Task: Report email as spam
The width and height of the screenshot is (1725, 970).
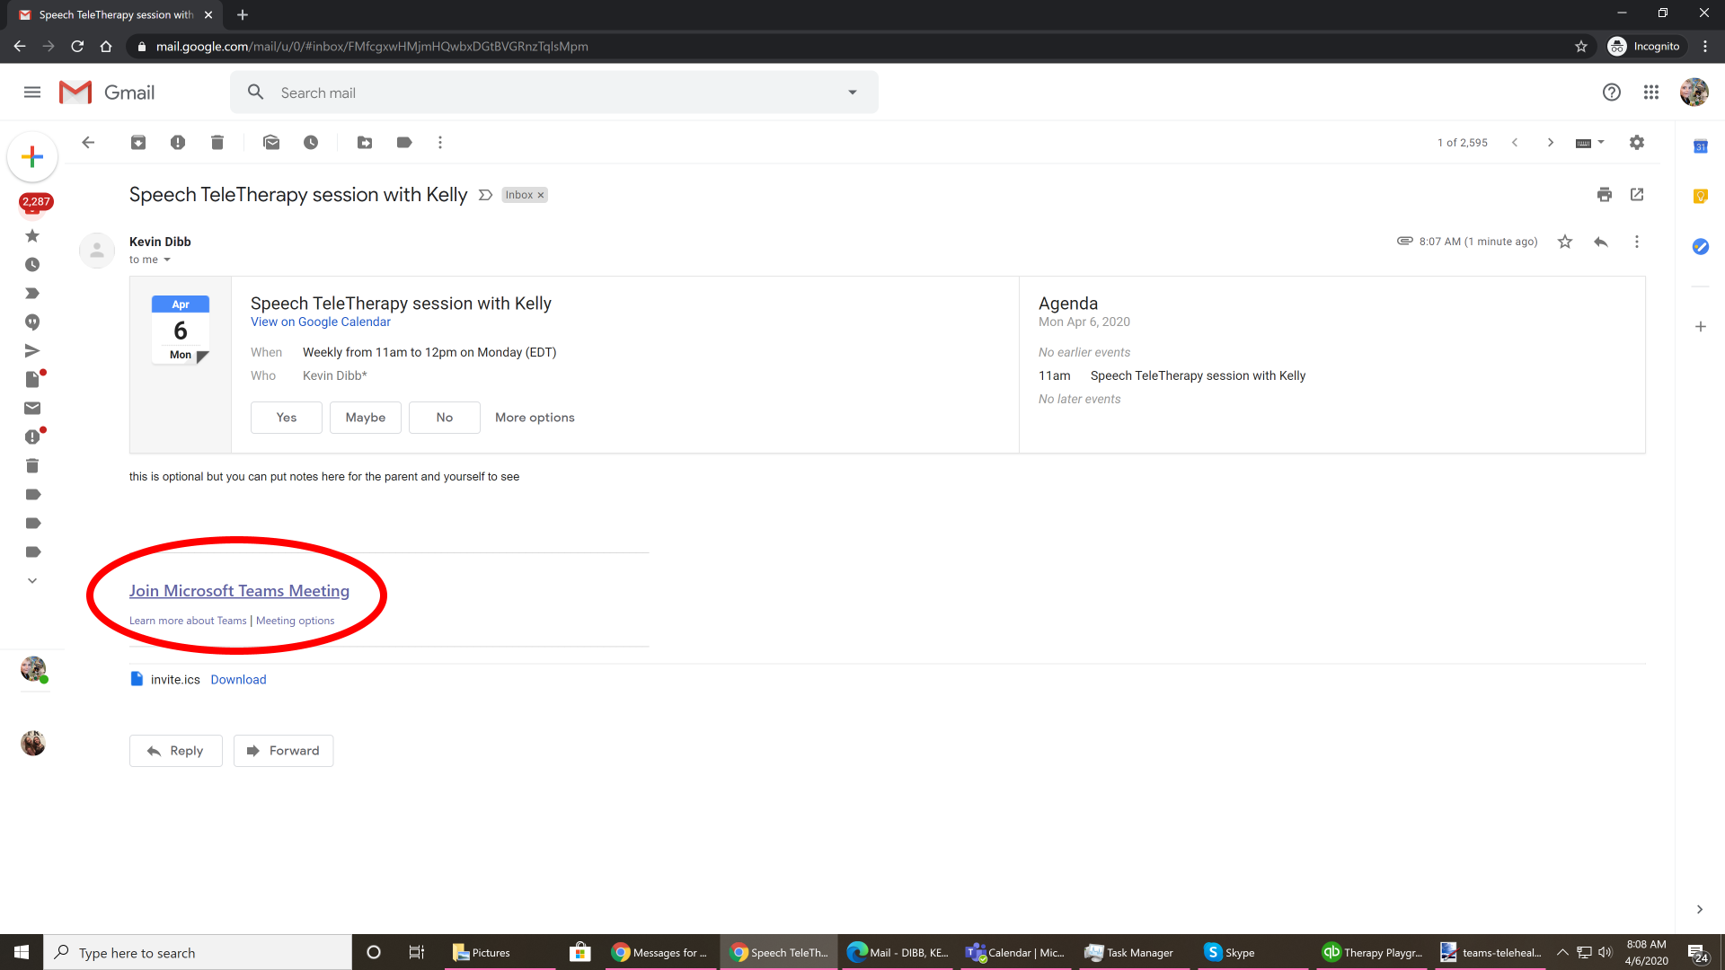Action: click(178, 142)
